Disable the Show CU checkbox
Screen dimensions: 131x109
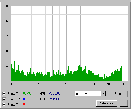click(x=4, y=105)
